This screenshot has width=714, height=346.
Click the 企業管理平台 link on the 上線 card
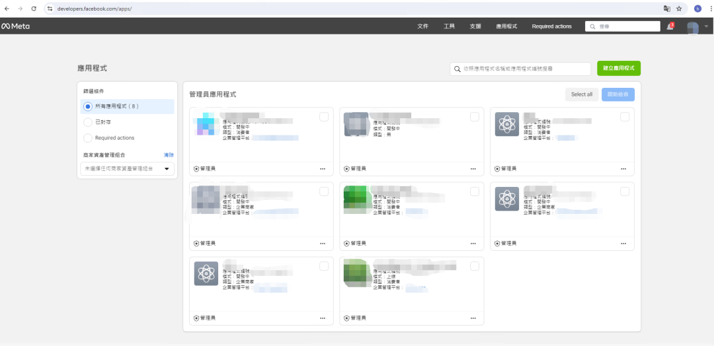click(416, 288)
